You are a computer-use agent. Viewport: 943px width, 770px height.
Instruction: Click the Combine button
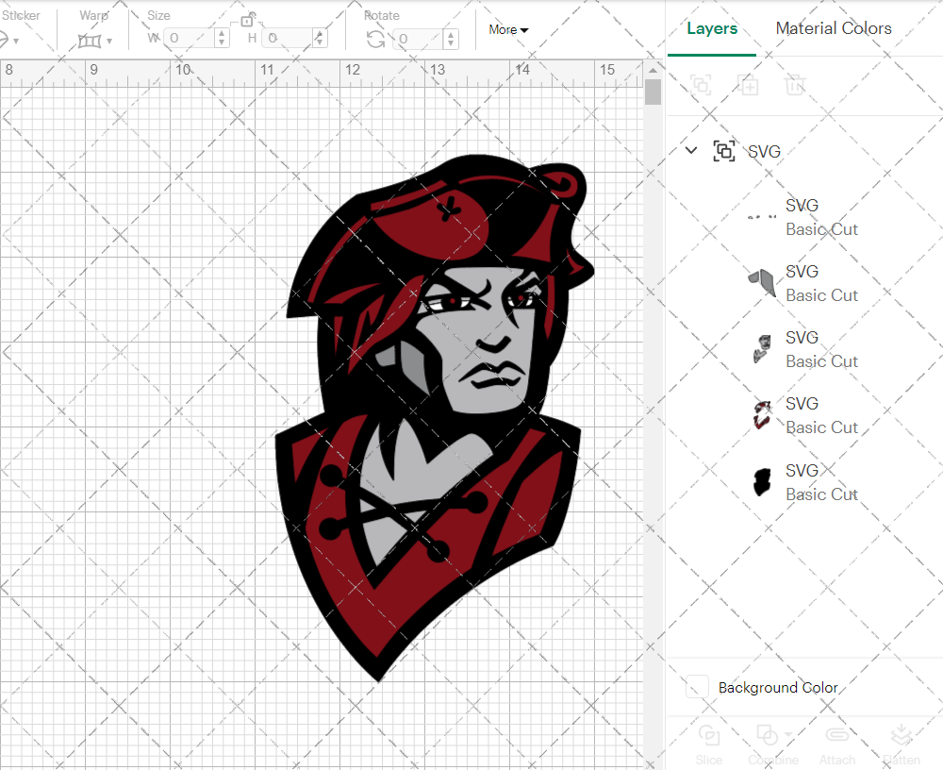point(773,745)
